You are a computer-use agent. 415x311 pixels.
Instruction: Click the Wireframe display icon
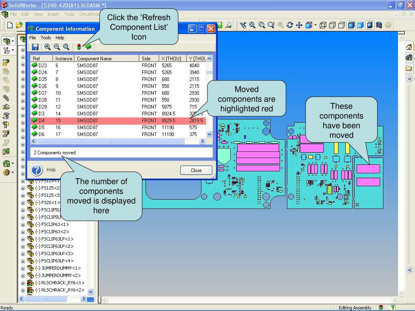click(x=323, y=25)
